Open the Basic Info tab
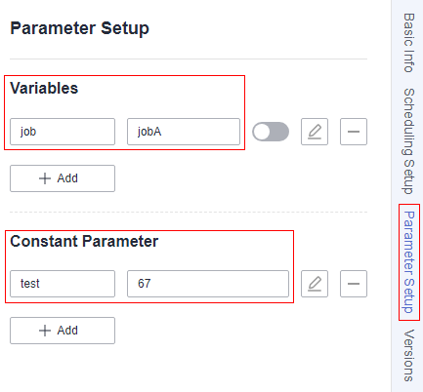This screenshot has width=423, height=392. (408, 43)
